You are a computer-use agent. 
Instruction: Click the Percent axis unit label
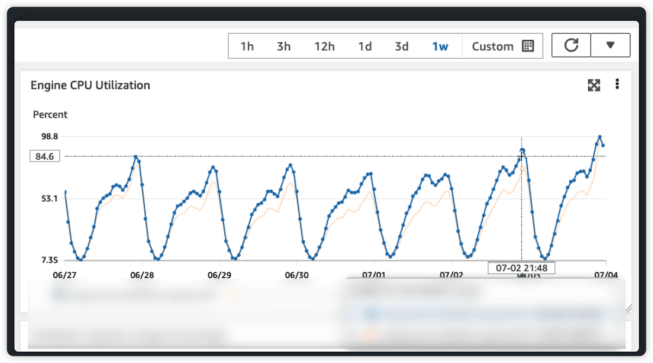click(50, 115)
